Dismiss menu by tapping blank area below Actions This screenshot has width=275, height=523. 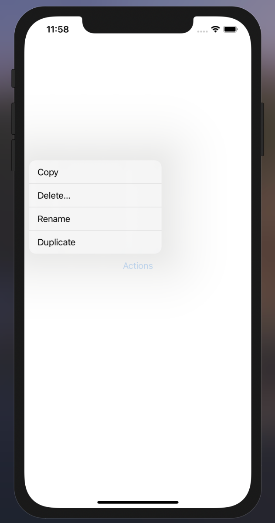pyautogui.click(x=138, y=370)
